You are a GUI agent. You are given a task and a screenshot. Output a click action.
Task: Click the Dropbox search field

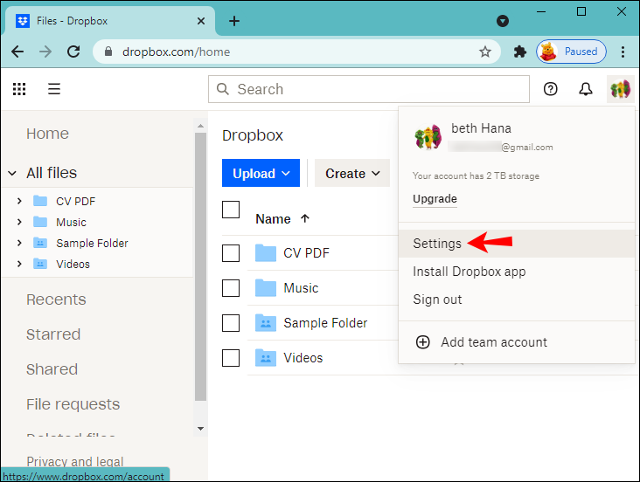click(x=369, y=89)
